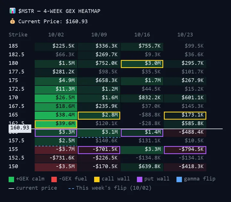231x202 pixels.
Task: Click the red -GEX fuel legend swatch
Action: (54, 180)
